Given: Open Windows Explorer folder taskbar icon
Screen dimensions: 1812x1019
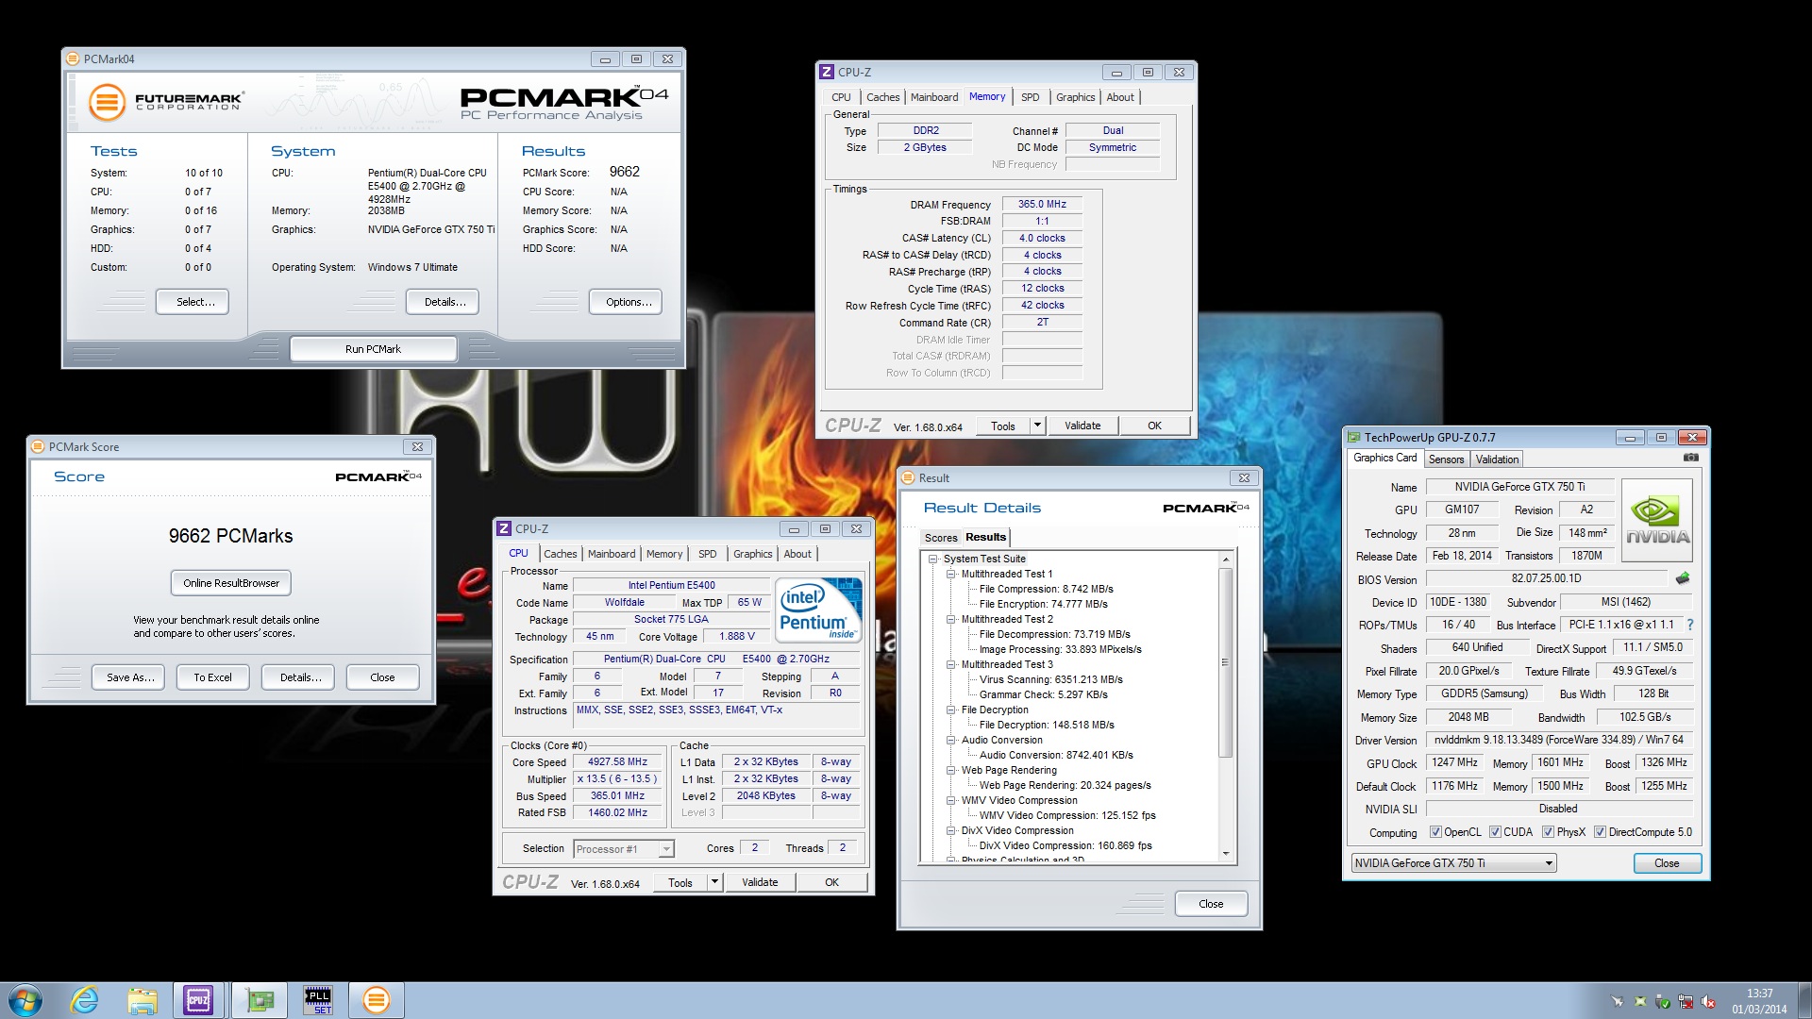Looking at the screenshot, I should [x=143, y=1000].
